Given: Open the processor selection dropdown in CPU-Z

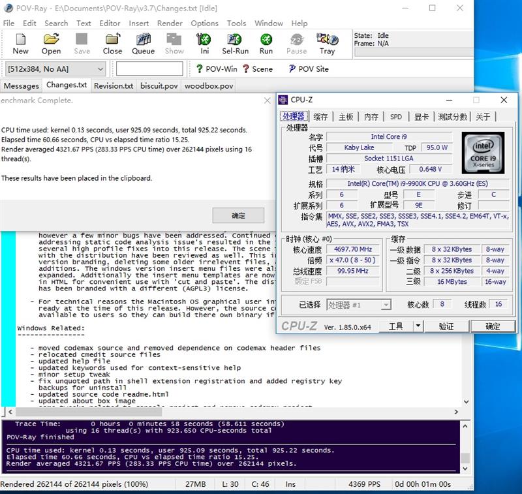Looking at the screenshot, I should click(386, 305).
